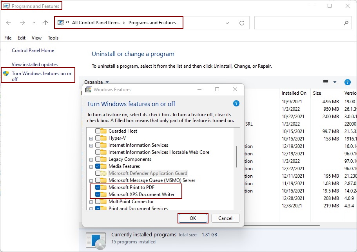The width and height of the screenshot is (357, 252).
Task: Open the address bar history dropdown
Action: click(x=227, y=23)
